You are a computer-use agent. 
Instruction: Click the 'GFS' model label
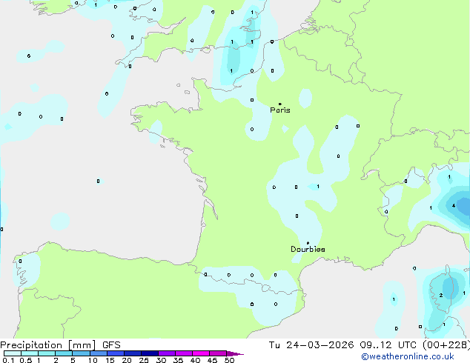111,345
